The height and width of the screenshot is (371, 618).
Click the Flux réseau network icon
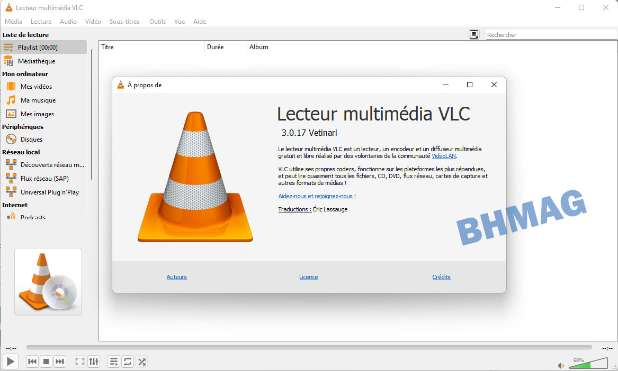pyautogui.click(x=11, y=178)
